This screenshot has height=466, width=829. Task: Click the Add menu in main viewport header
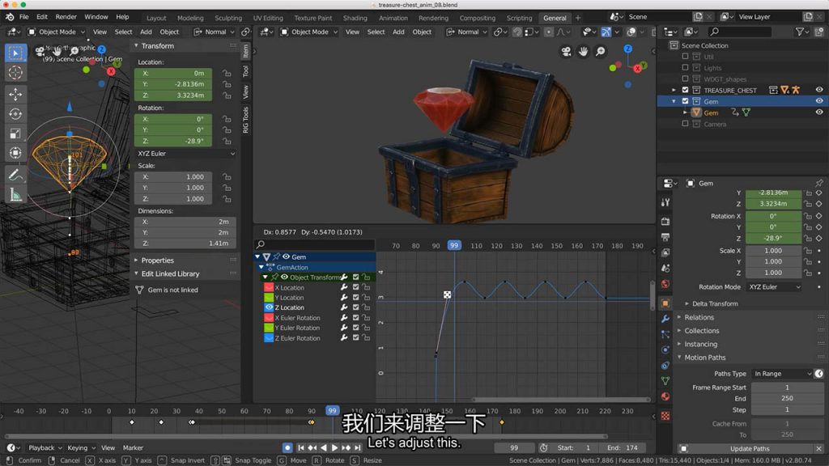(398, 32)
